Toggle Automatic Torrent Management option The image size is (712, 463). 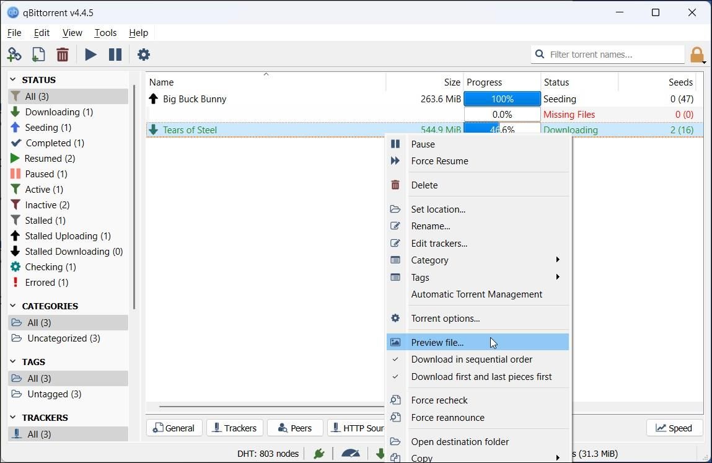476,294
